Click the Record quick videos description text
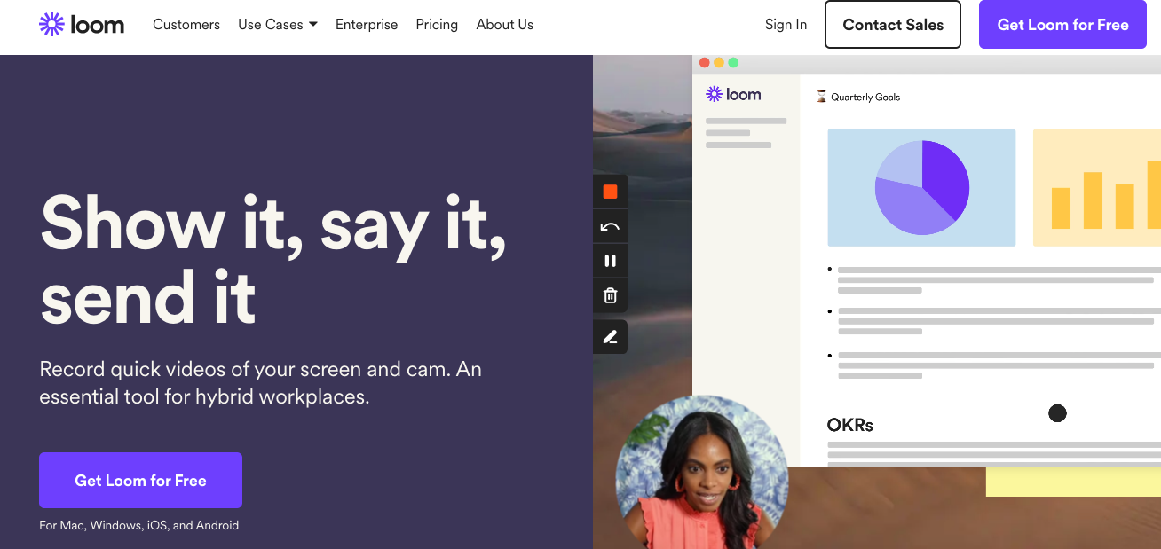The image size is (1161, 549). coord(261,383)
